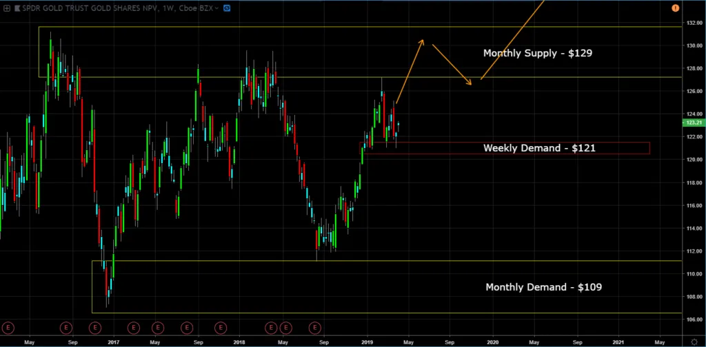Click the 2017 label on time axis
Viewport: 706px width, 347px height.
tap(114, 342)
